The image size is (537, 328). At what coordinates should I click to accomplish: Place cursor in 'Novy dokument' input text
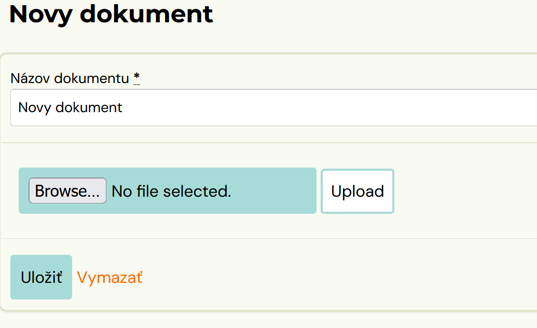pos(70,107)
